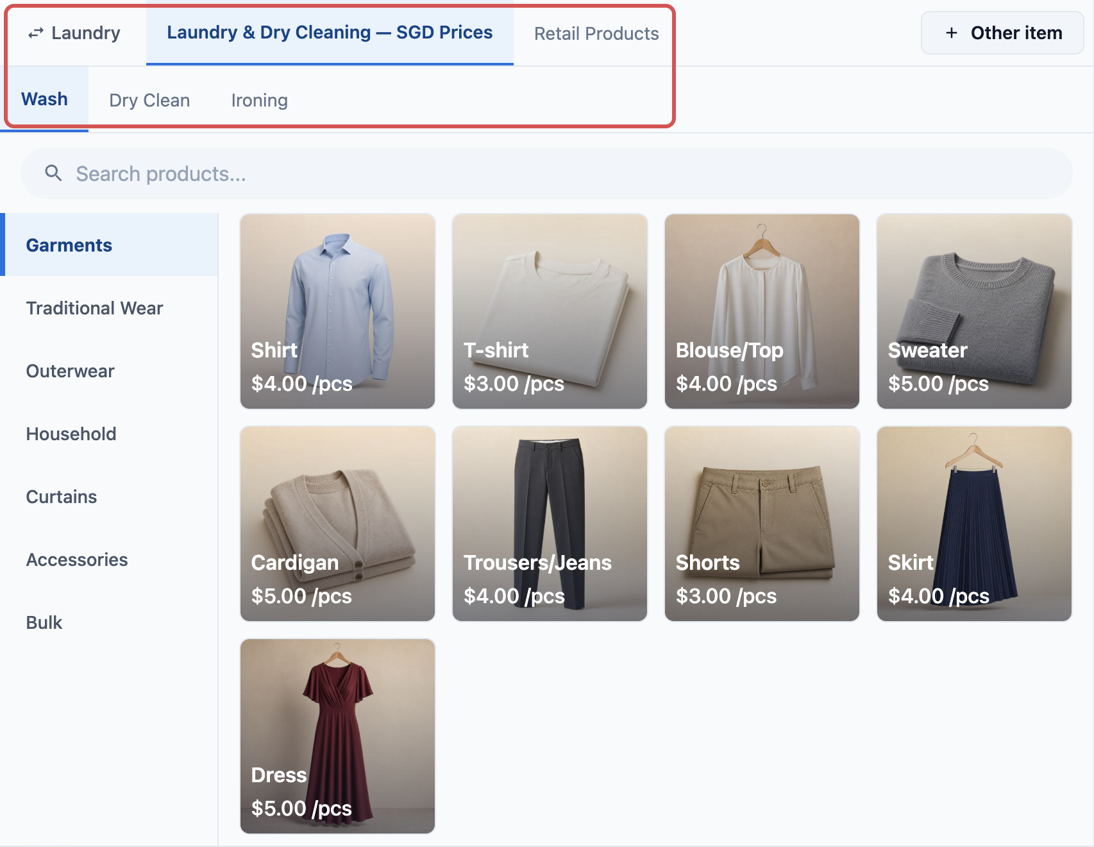Open the Ironing tab
Screen dimensions: 1094x847
click(x=259, y=100)
